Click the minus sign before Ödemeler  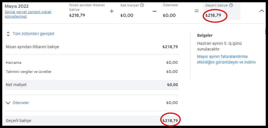(154, 11)
